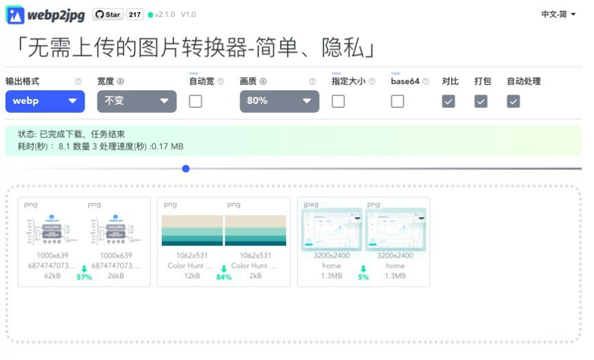Click the converted 26kB diagram thumbnail
Image resolution: width=594 pixels, height=360 pixels.
coord(116,230)
